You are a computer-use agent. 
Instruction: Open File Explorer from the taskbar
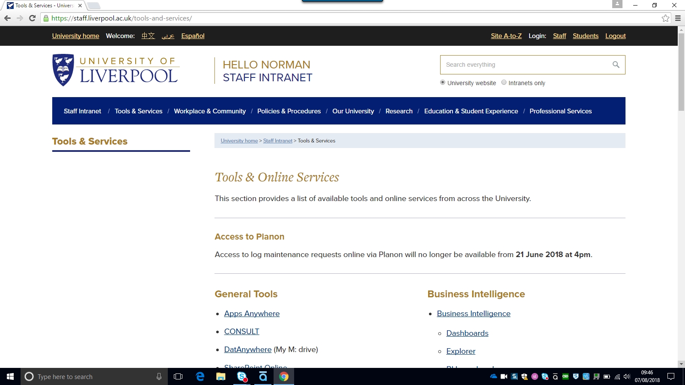coord(221,376)
